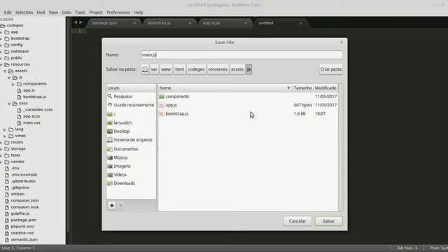448x252 pixels.
Task: Collapse the assets folder in sidebar
Action: [5, 71]
